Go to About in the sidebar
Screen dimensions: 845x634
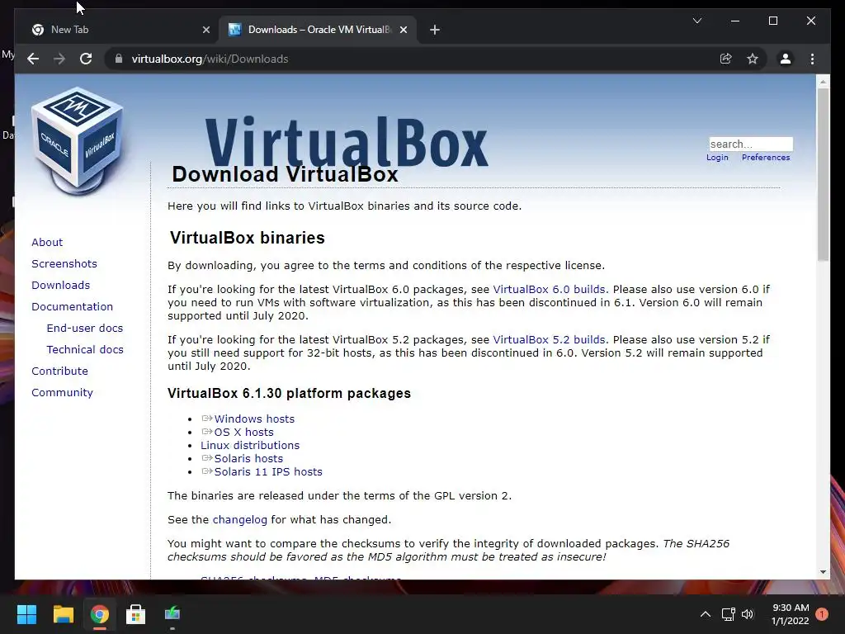[47, 242]
